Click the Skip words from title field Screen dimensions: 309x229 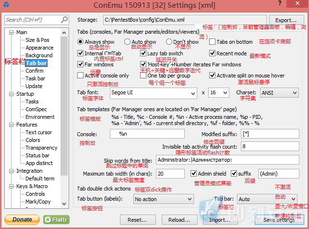[x=227, y=160]
